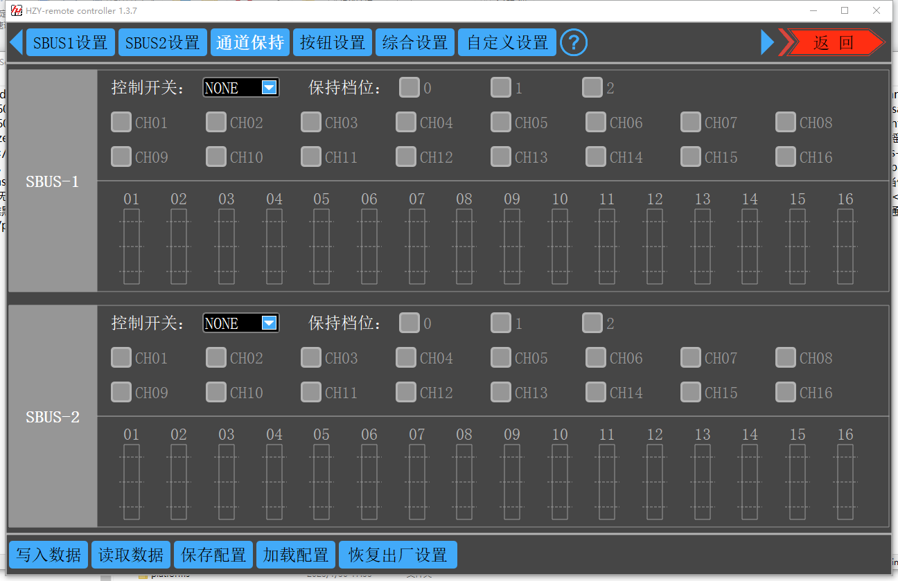Expand SBUS-2 控制开关 NONE dropdown
Image resolution: width=898 pixels, height=581 pixels.
pos(241,323)
